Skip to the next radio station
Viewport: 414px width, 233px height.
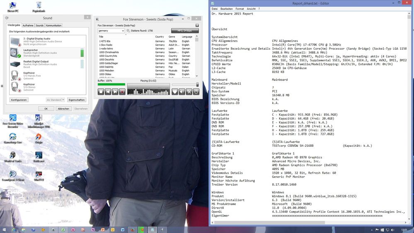point(115,92)
